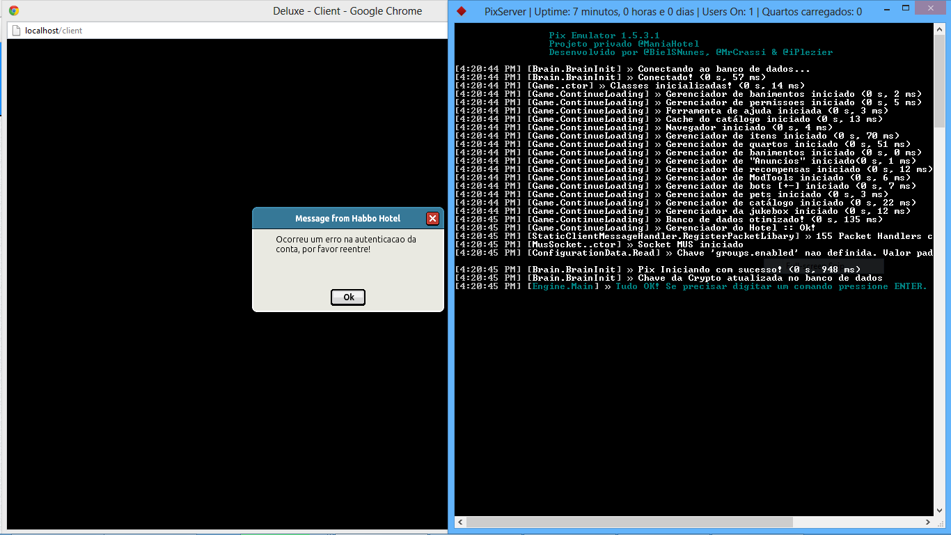Click the console vertical scrollbar down arrow

click(x=939, y=510)
